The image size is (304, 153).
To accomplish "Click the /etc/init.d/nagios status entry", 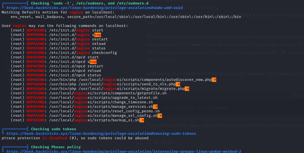I will pyautogui.click(x=58, y=48).
